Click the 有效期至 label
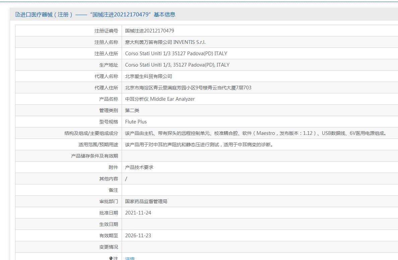Screen dimensions: 398x260 109,236
